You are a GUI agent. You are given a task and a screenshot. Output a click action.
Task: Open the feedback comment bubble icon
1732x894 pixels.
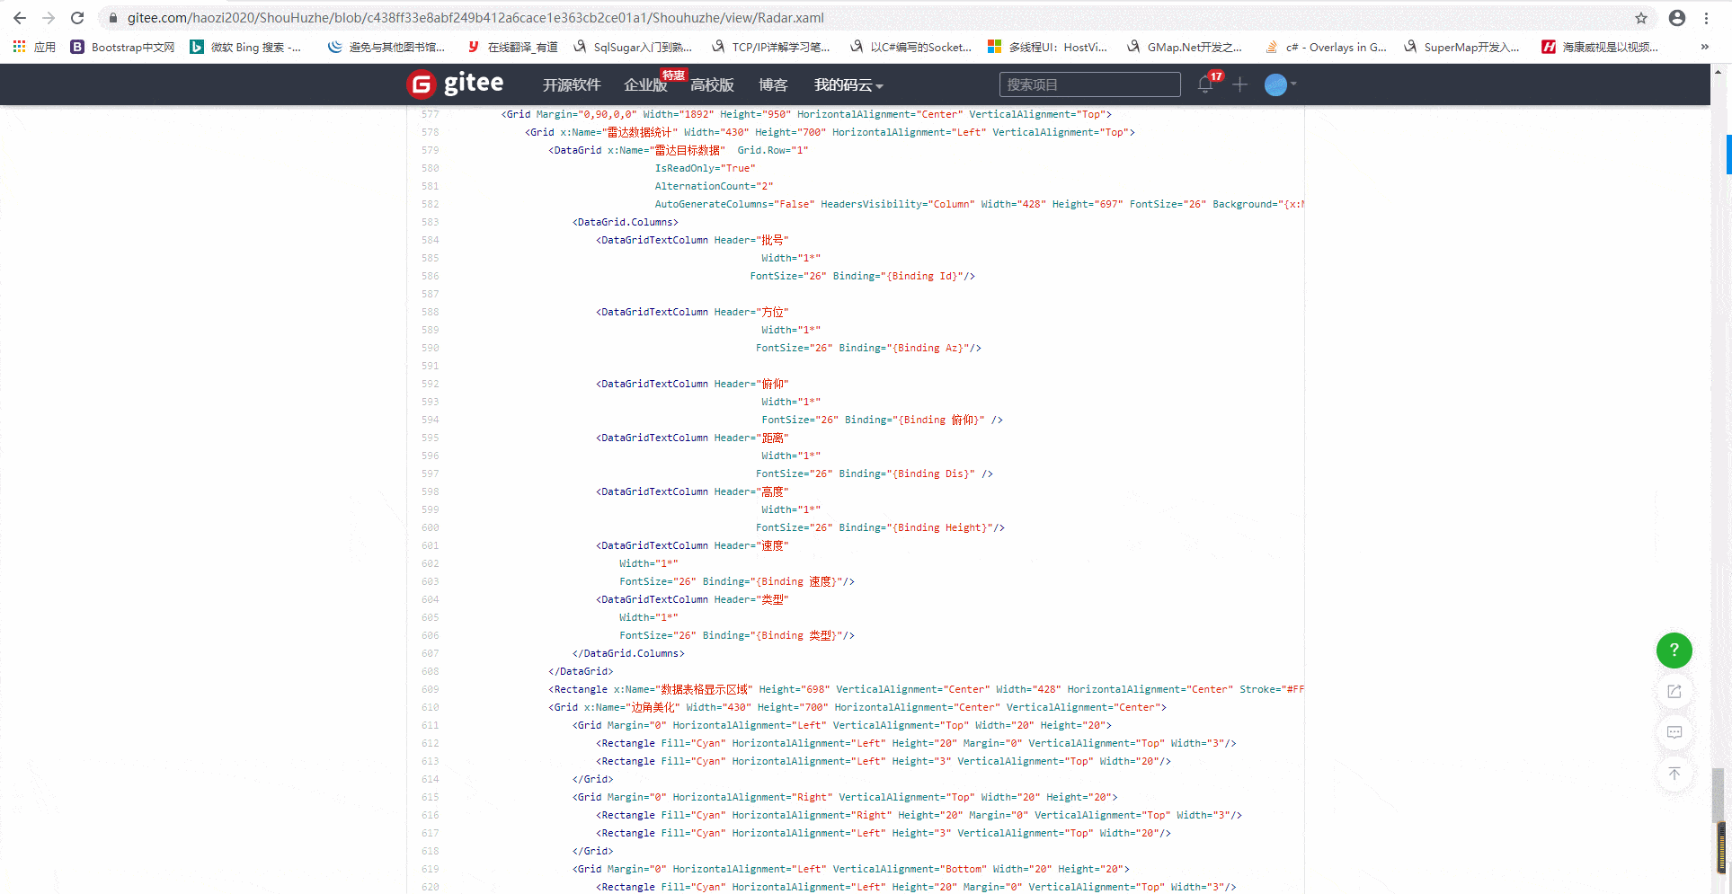[1673, 732]
